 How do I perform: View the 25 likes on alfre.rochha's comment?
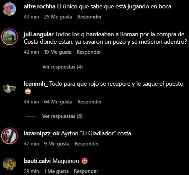click(x=58, y=17)
